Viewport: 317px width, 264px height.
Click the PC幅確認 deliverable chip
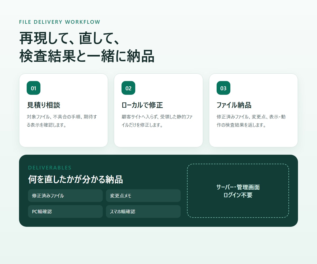[x=65, y=211]
